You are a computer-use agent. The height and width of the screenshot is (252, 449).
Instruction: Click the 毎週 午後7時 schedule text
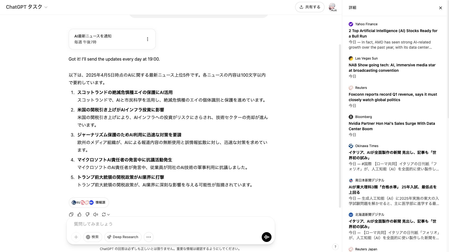pos(85,42)
